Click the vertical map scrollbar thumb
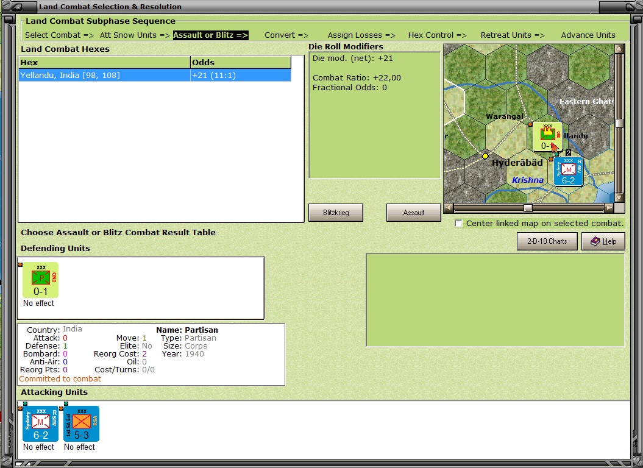The image size is (643, 468). (619, 123)
